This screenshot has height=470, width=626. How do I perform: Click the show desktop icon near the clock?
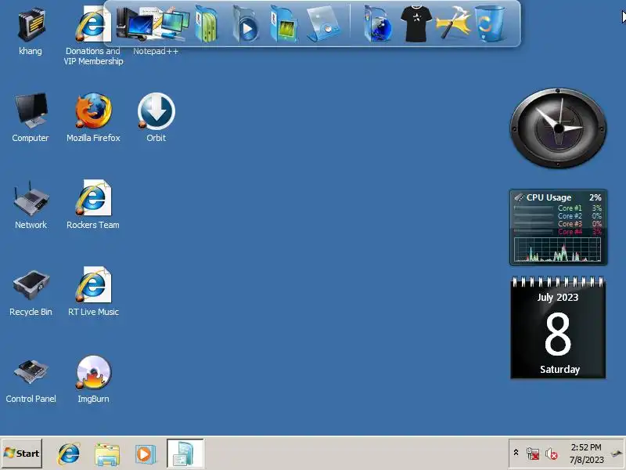(x=617, y=454)
